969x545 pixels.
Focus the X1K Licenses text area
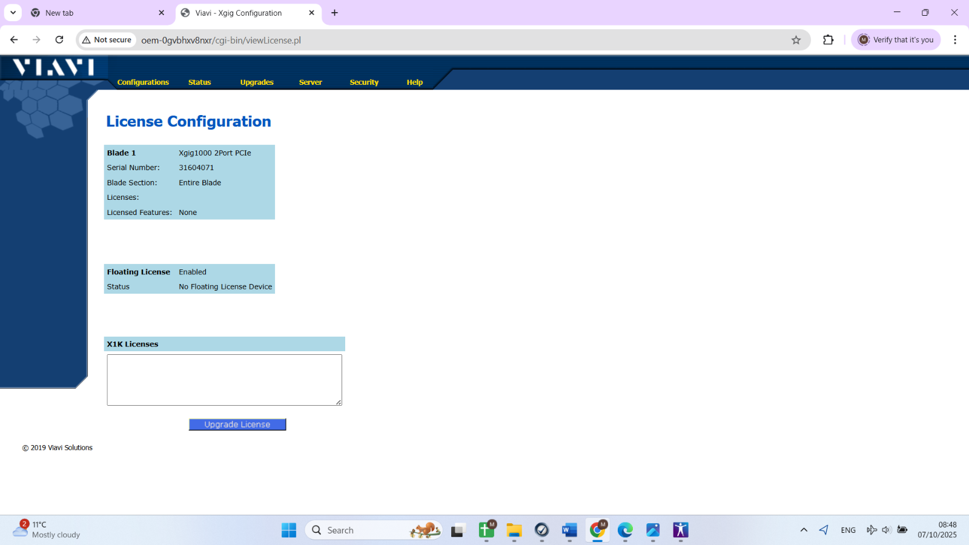[225, 380]
